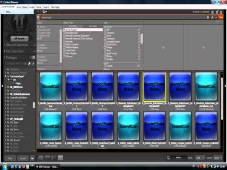The image size is (227, 170).
Task: Check the Skeletal Meshes object type
Action: click(x=64, y=47)
